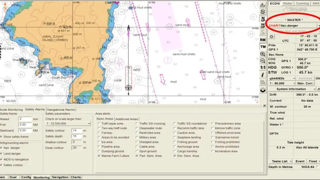Select the Basic Areas tab

tap(105, 119)
